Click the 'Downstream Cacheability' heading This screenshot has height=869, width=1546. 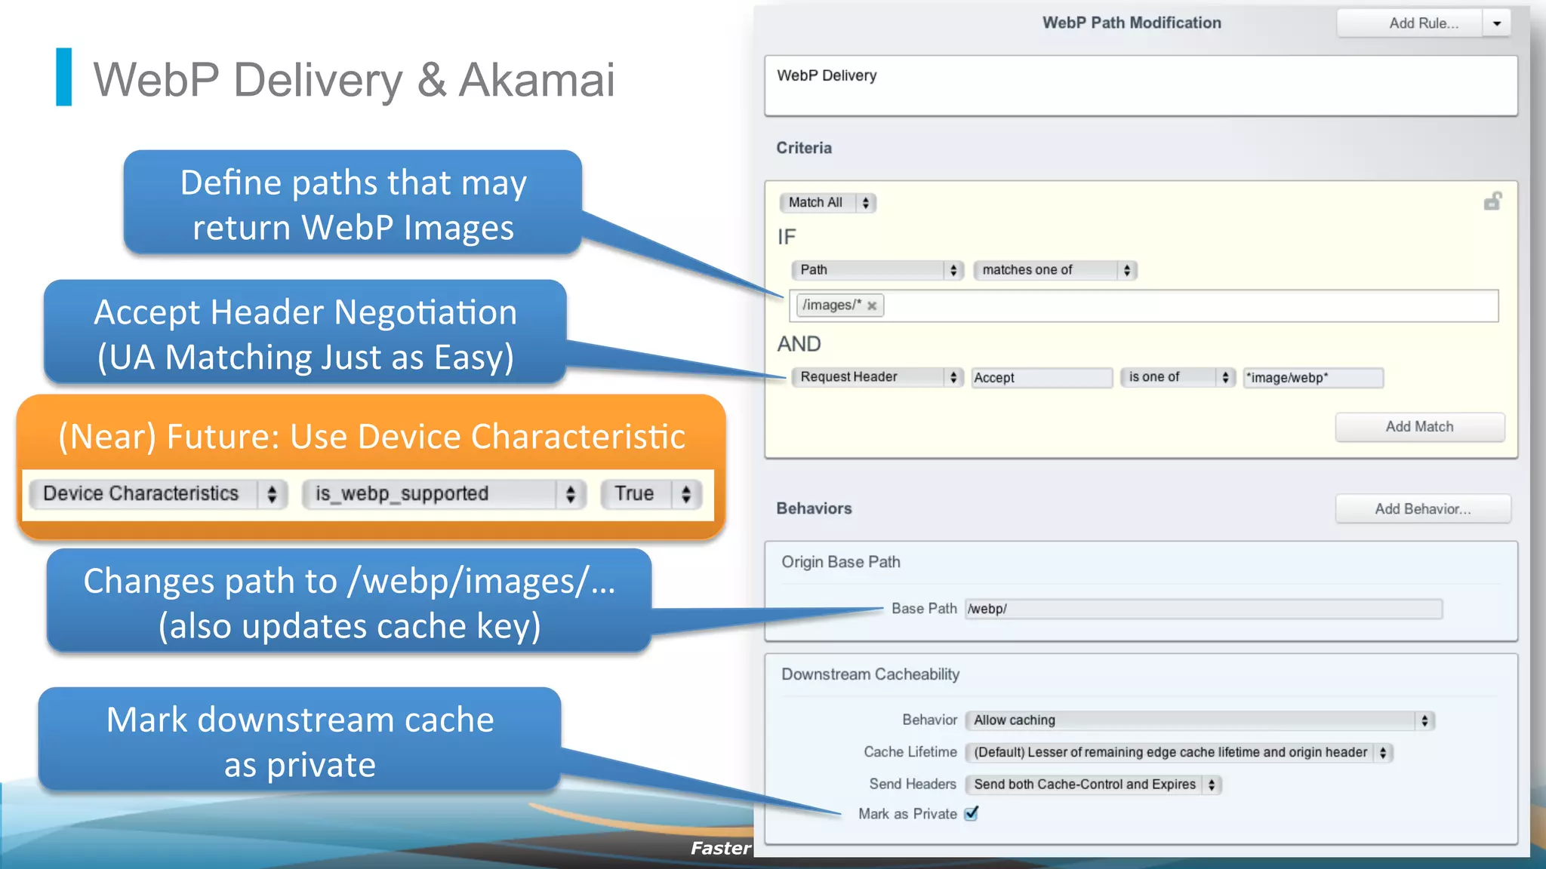click(870, 674)
